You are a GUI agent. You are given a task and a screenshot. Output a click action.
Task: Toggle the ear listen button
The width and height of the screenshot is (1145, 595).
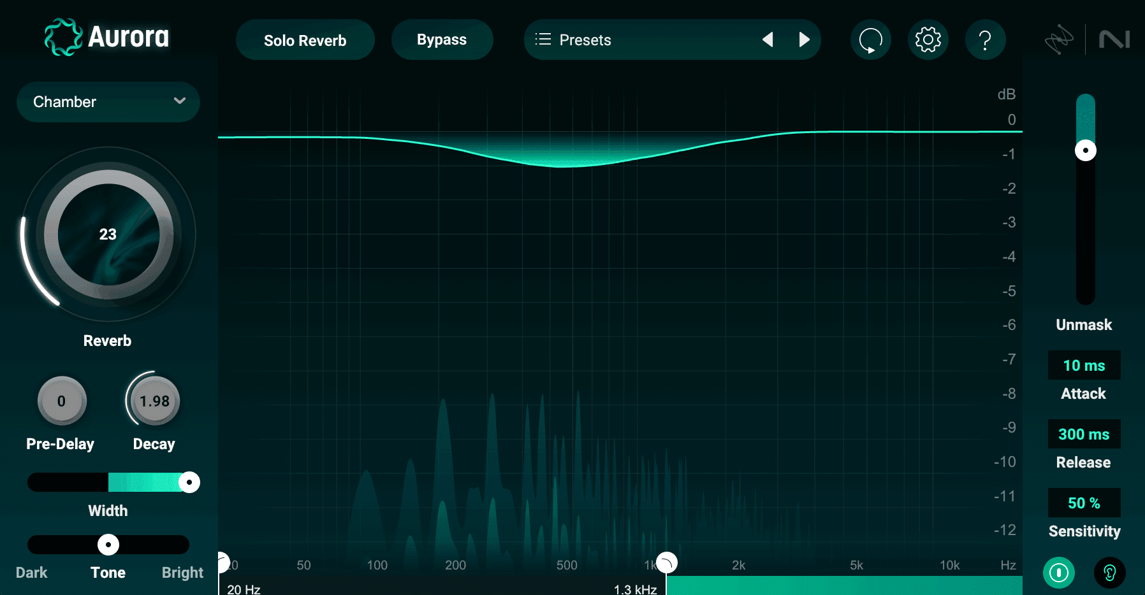[1110, 573]
